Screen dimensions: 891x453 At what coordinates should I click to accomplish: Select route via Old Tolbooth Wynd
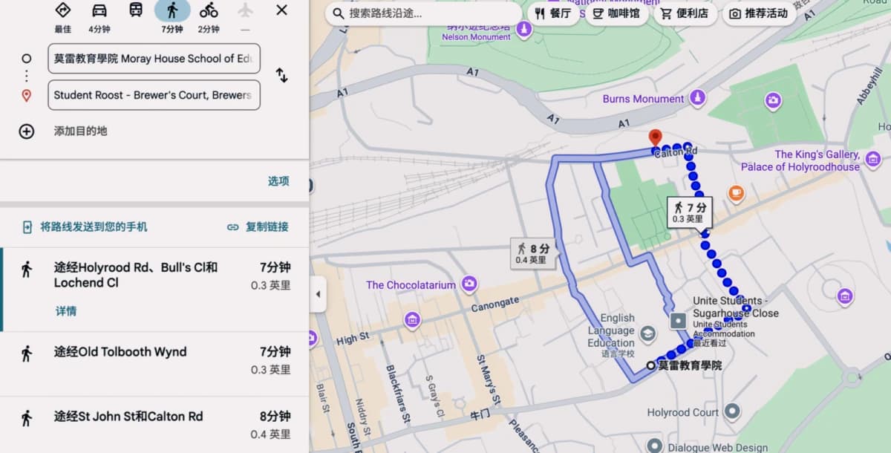pos(154,364)
